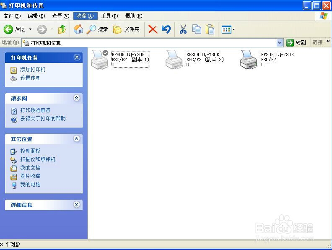Image resolution: width=332 pixels, height=250 pixels.
Task: Click the 添加打印机 icon
Action: tap(14, 70)
